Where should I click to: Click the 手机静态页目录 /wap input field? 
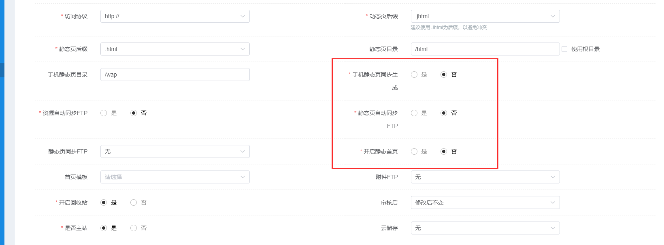click(x=175, y=75)
